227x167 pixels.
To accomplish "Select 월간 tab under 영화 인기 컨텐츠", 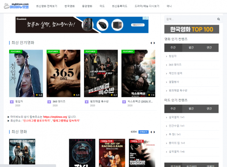I will pos(191,48).
